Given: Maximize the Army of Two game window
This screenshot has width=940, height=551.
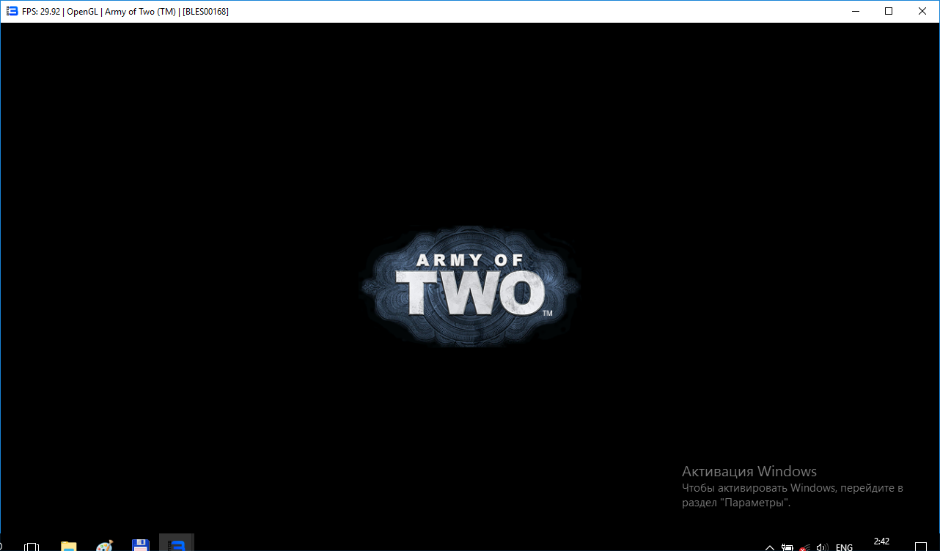Looking at the screenshot, I should pyautogui.click(x=889, y=11).
